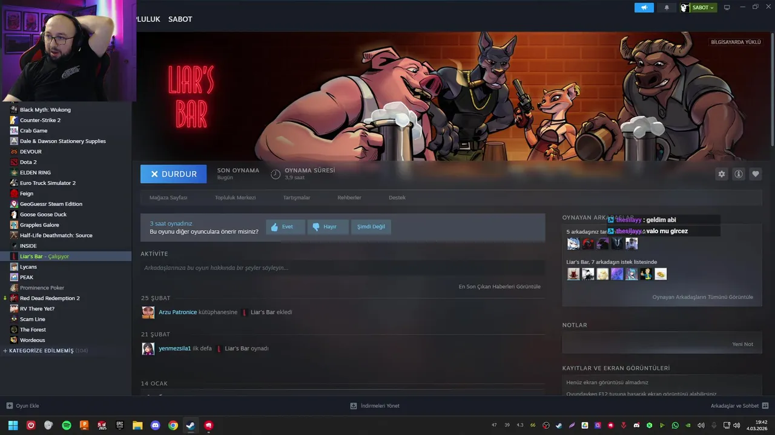Image resolution: width=775 pixels, height=435 pixels.
Task: Open the Mağaza Sayfası tab
Action: point(168,198)
